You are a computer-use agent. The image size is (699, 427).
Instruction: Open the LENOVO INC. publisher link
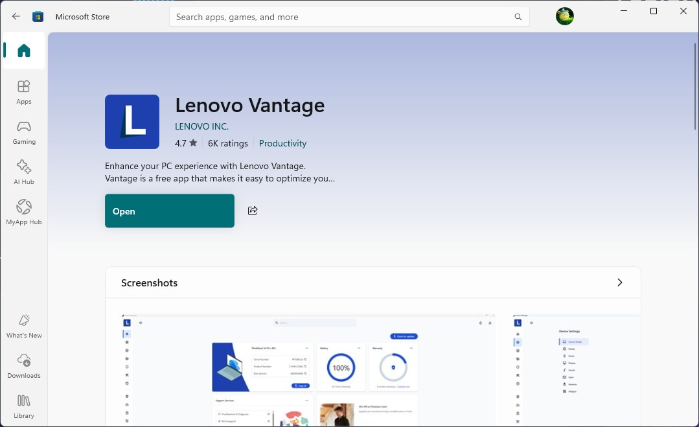tap(201, 126)
